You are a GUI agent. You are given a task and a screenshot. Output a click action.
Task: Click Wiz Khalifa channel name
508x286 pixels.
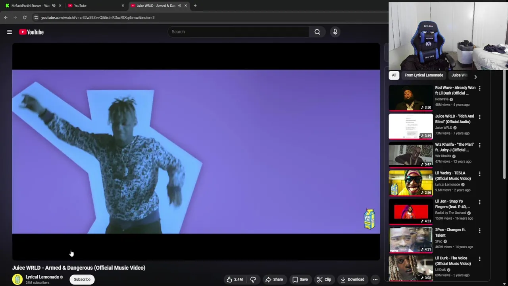[443, 156]
